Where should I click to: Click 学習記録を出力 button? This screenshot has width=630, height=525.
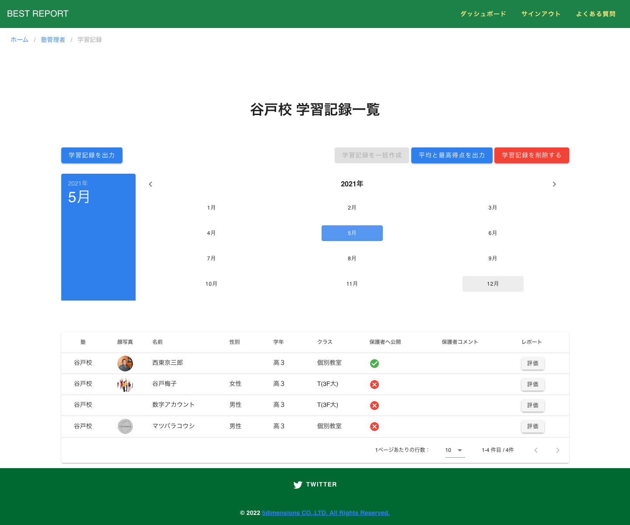(92, 155)
